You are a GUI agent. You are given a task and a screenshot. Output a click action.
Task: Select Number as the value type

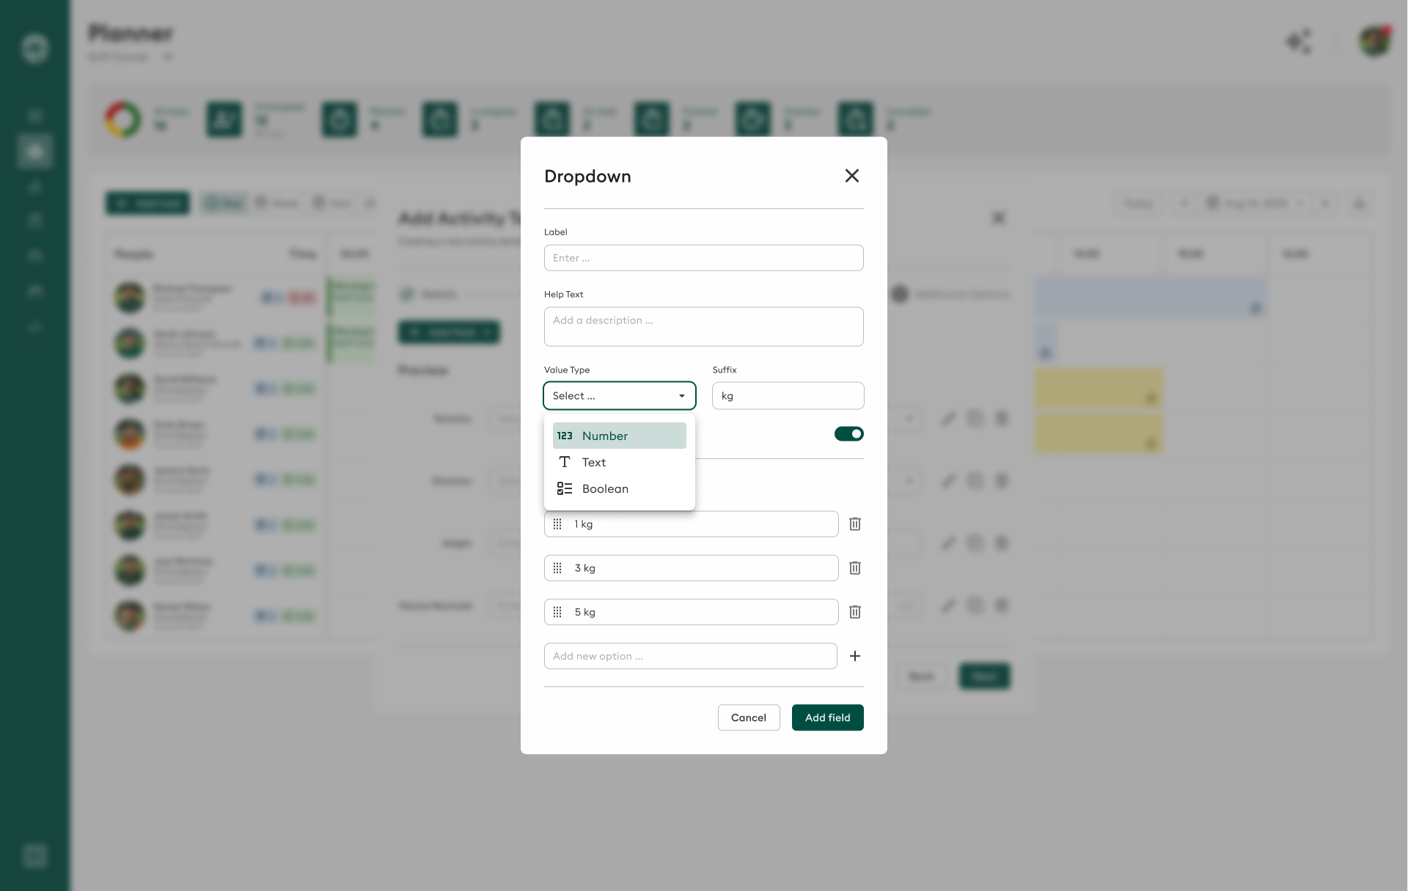(619, 436)
